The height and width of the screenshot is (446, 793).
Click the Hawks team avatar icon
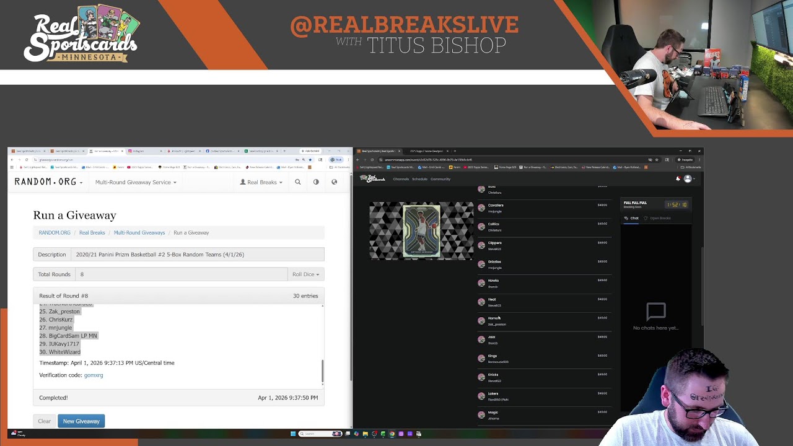[481, 283]
